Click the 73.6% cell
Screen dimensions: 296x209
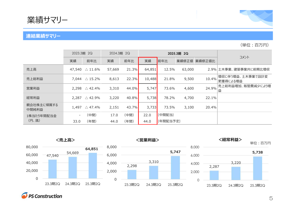[x=169, y=88]
